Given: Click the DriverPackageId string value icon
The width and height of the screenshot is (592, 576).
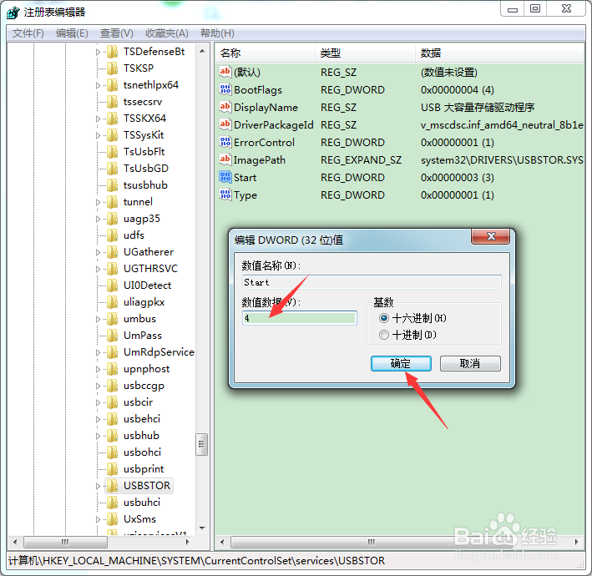Looking at the screenshot, I should tap(225, 124).
